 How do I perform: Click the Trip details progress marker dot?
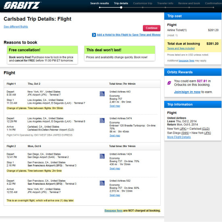[x=121, y=7]
